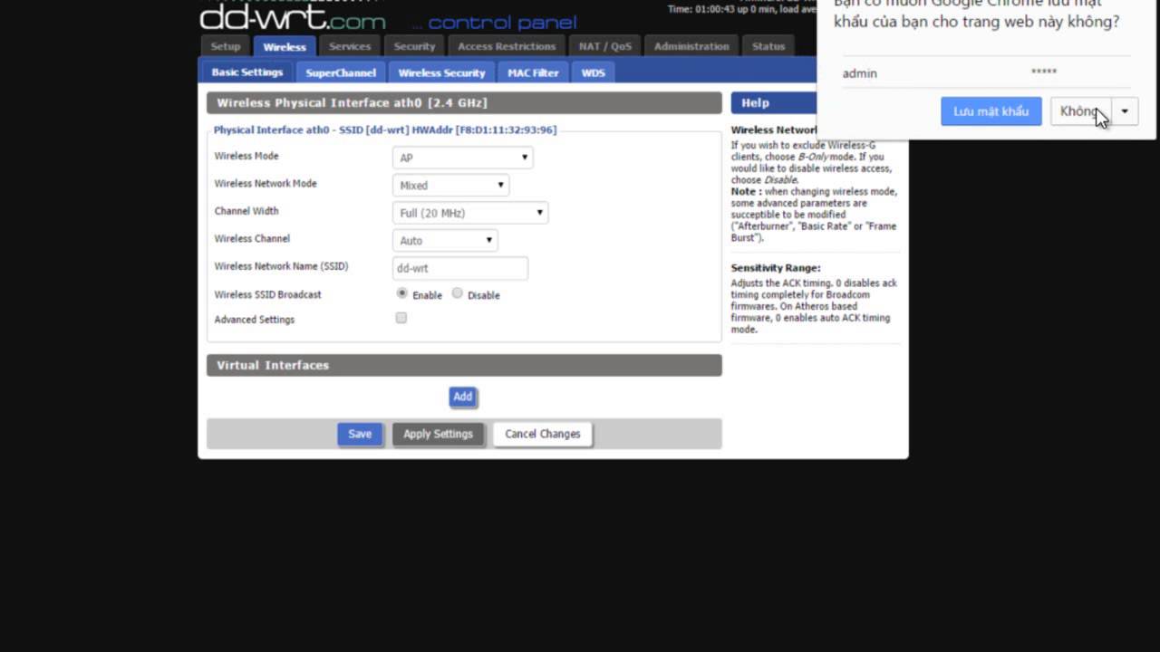Click Cancel Changes button
Screen dimensions: 1160x652
(542, 434)
